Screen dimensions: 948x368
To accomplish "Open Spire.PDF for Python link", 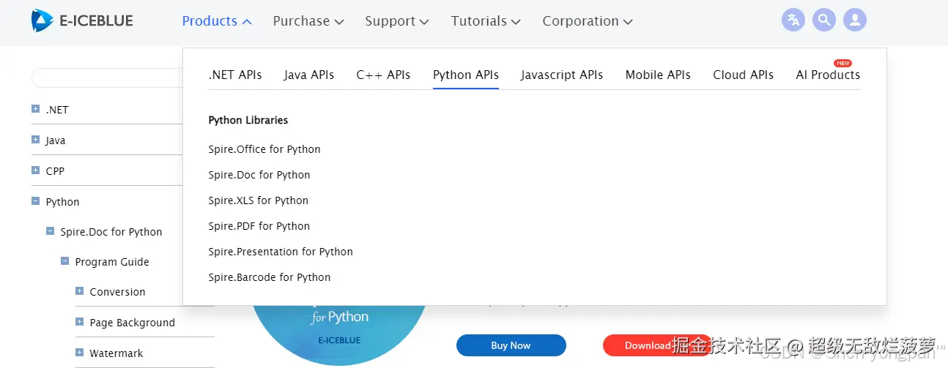I will [259, 226].
